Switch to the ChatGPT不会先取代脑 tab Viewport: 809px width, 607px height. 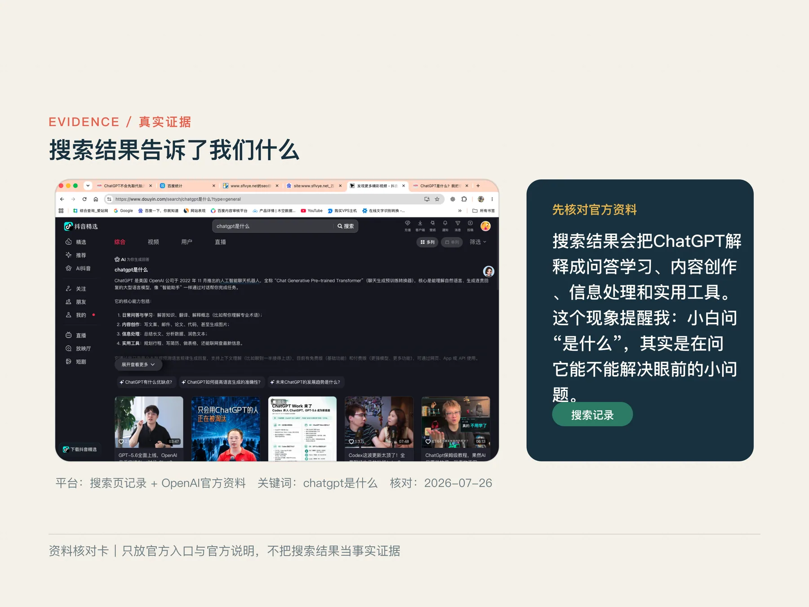pyautogui.click(x=124, y=186)
